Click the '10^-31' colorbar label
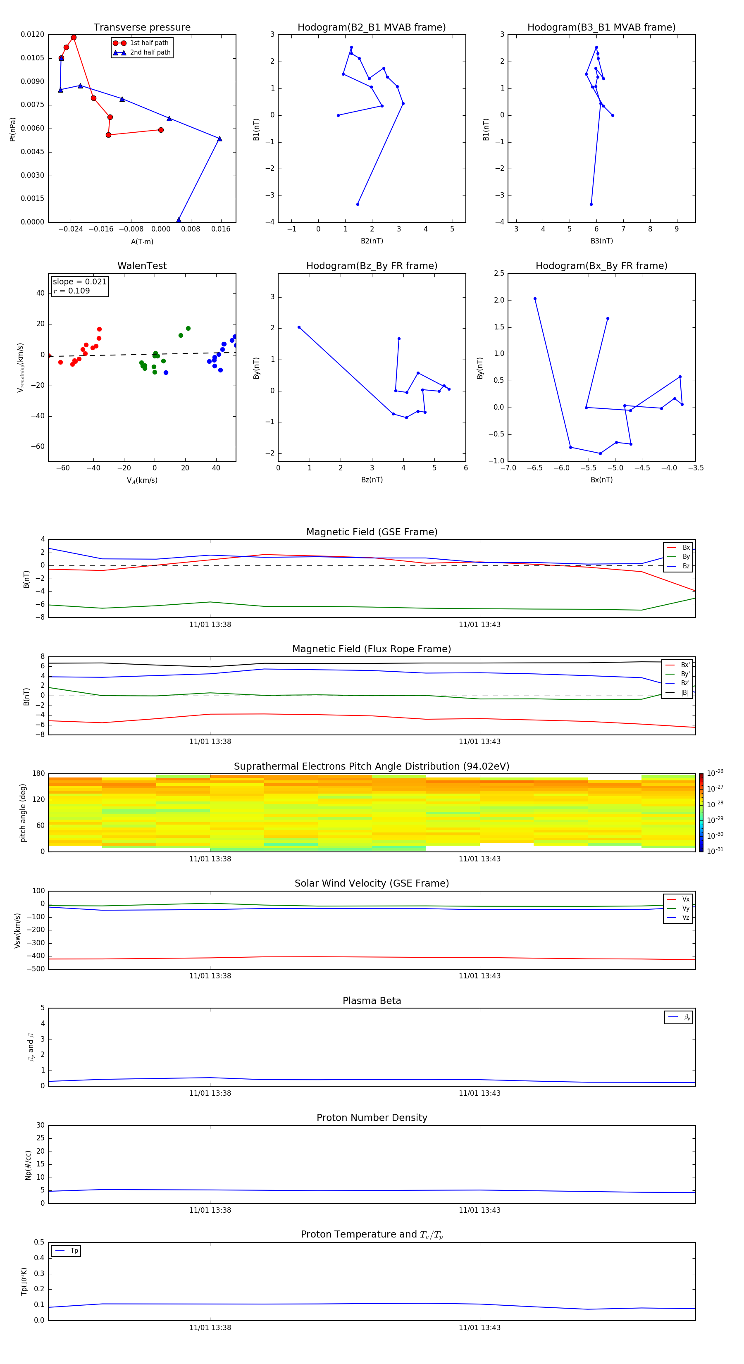Viewport: 744px width, 1364px height. (x=715, y=851)
